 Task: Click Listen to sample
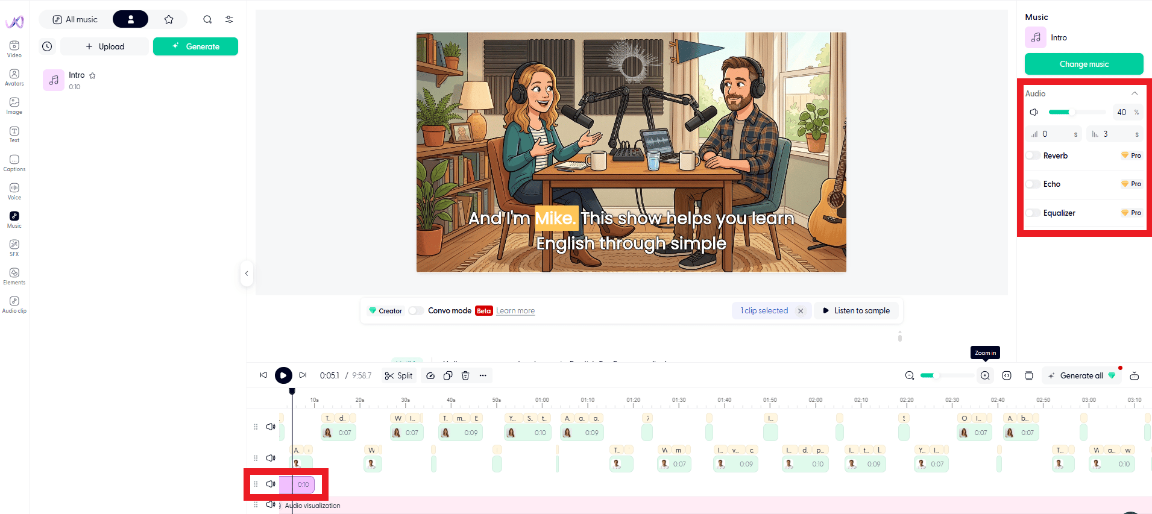857,311
